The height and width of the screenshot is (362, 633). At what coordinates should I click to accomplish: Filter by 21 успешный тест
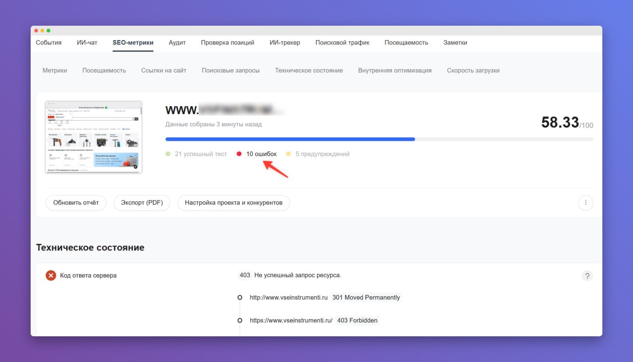coord(196,154)
